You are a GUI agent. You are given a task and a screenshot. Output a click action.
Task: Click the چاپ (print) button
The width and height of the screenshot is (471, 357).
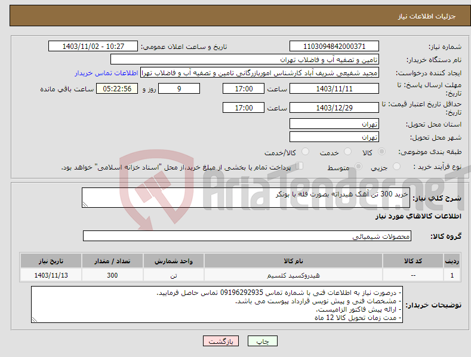click(x=262, y=341)
